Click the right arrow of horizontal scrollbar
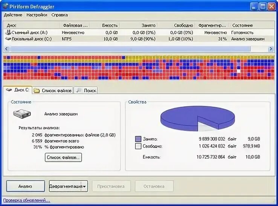 click(x=271, y=49)
